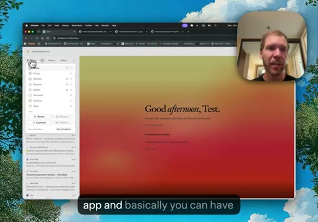The image size is (318, 222).
Task: Select the Other filter tab
Action: click(x=64, y=60)
